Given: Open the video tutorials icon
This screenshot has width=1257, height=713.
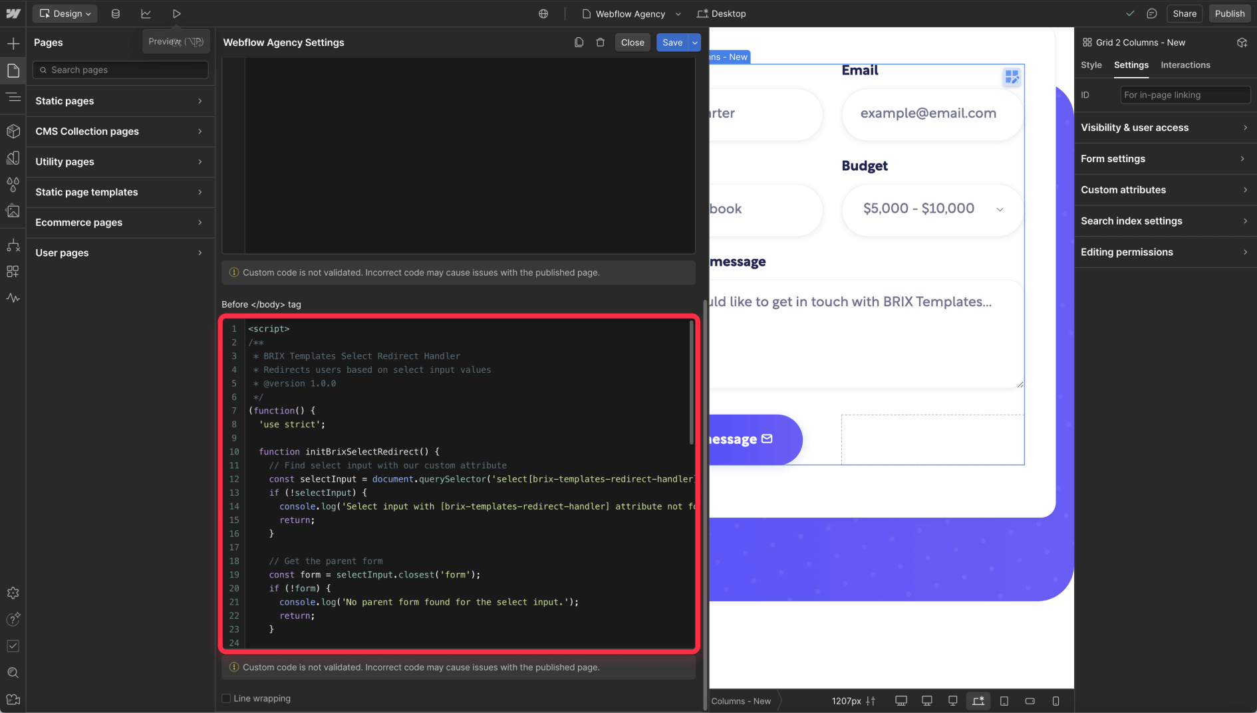Looking at the screenshot, I should click(x=13, y=699).
